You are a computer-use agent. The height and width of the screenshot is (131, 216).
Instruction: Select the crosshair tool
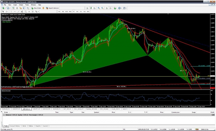click(7, 11)
